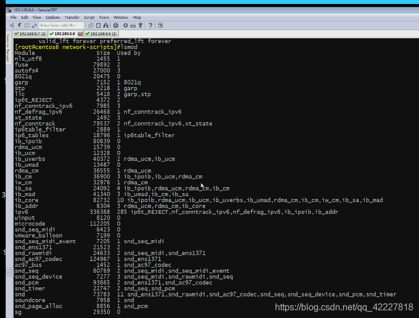Open the Transfer menu

[x=72, y=18]
